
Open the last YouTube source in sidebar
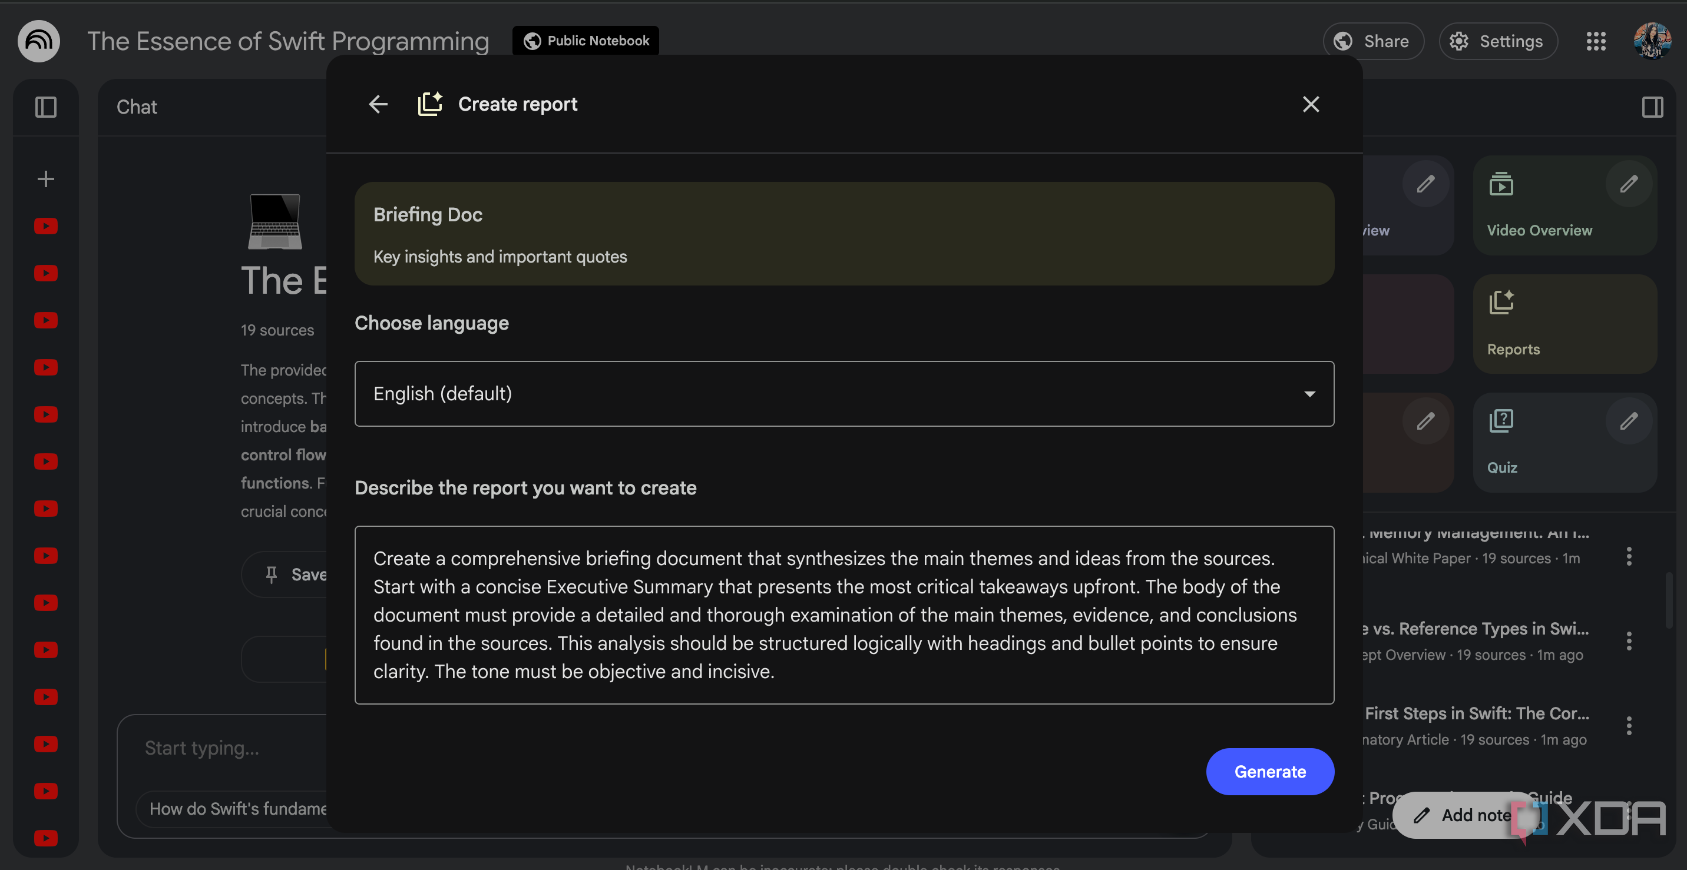pos(45,838)
